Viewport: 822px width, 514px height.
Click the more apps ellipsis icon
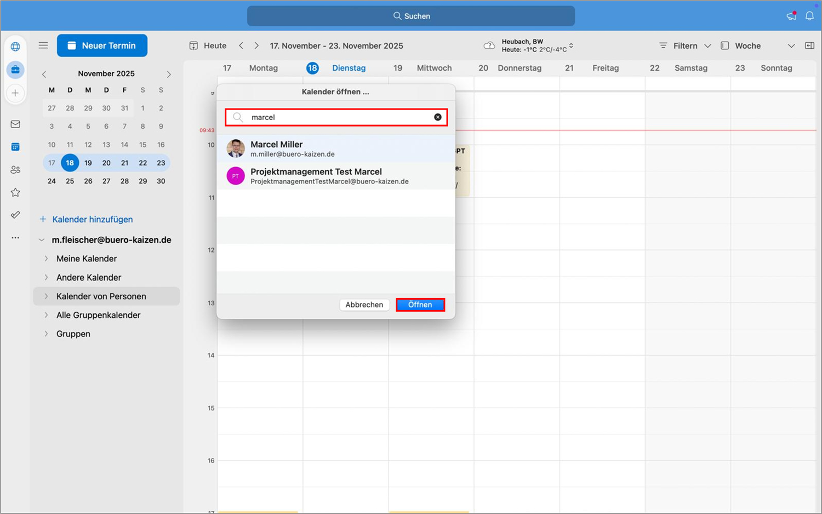(x=15, y=237)
